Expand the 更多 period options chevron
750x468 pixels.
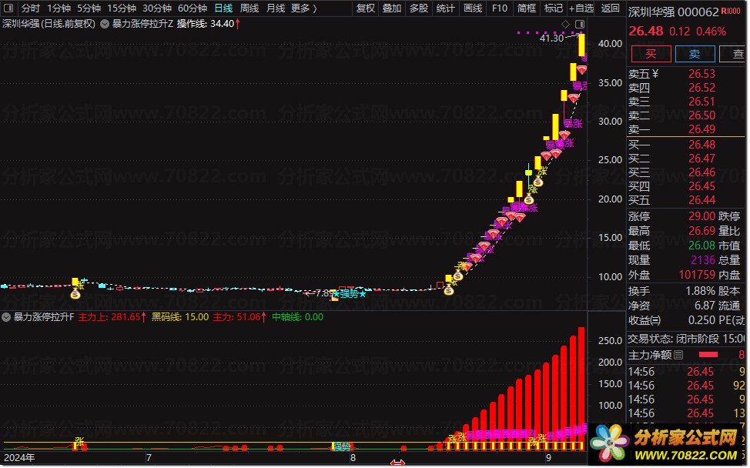click(x=315, y=8)
